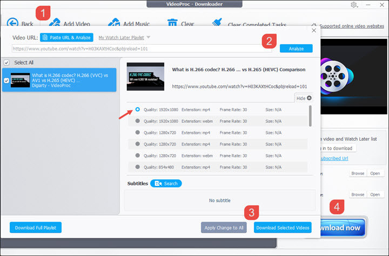Click the 'No subtitle' text

click(220, 200)
